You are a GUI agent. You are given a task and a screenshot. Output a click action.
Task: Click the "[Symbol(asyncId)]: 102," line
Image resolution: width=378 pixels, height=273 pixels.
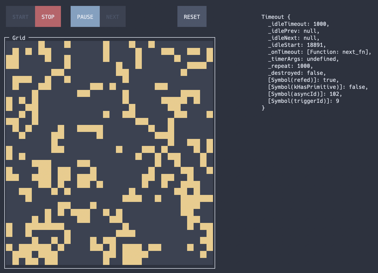point(305,94)
